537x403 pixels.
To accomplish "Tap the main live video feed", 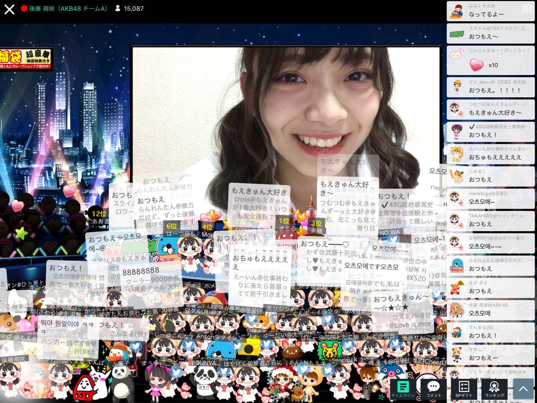I will [286, 134].
